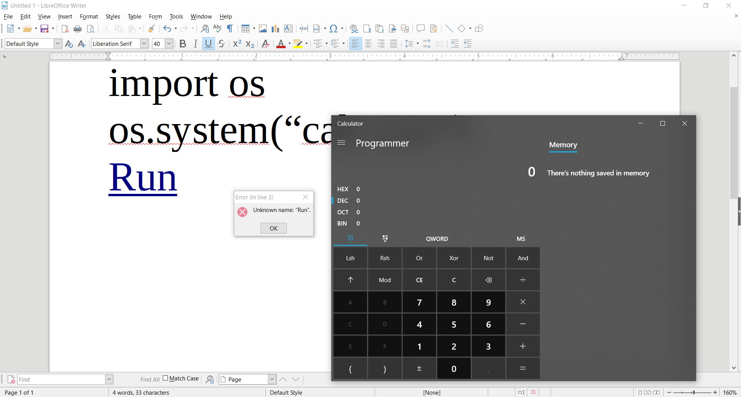Screen dimensions: 741x397
Task: Dismiss the error dialog with OK
Action: click(x=273, y=228)
